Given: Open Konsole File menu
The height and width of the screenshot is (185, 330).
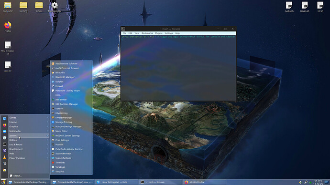Looking at the screenshot, I should [124, 33].
